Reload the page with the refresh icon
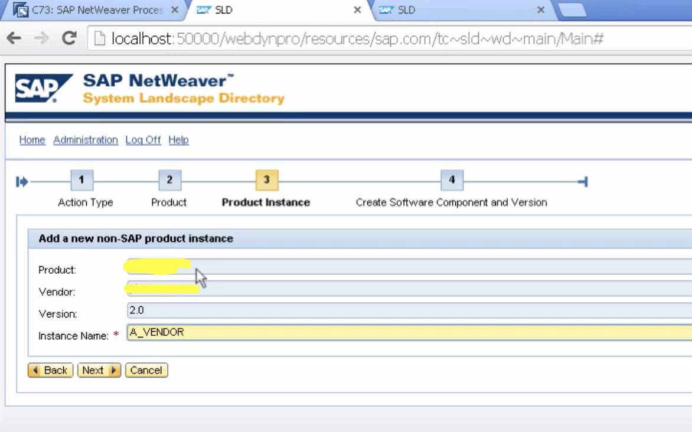This screenshot has height=432, width=692. point(69,38)
